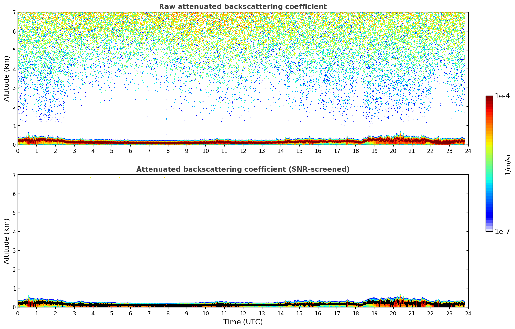Screen dimensions: 515x329
Task: Click hour 0 tick label on top plot
Action: (18, 151)
